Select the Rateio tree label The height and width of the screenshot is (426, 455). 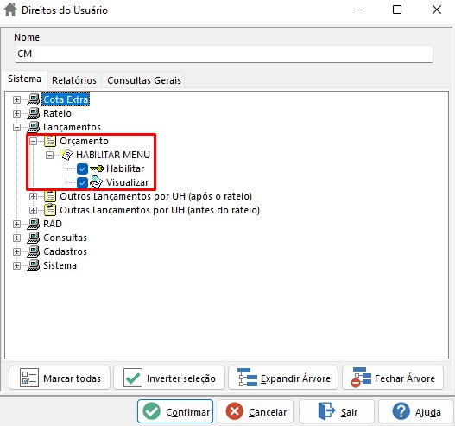57,113
